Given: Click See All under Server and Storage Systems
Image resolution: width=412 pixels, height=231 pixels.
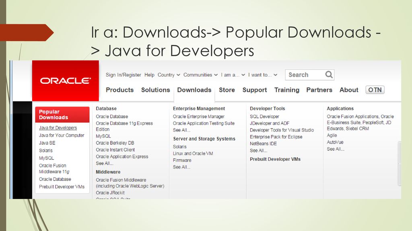Looking at the screenshot, I should [181, 167].
